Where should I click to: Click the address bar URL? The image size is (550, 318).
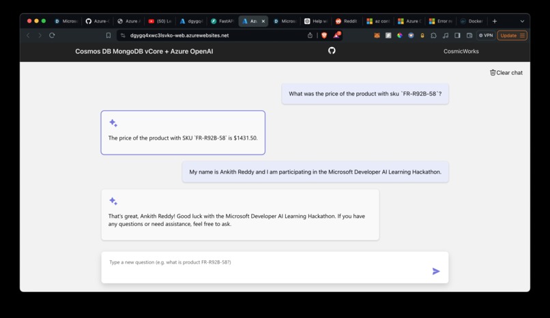point(179,35)
